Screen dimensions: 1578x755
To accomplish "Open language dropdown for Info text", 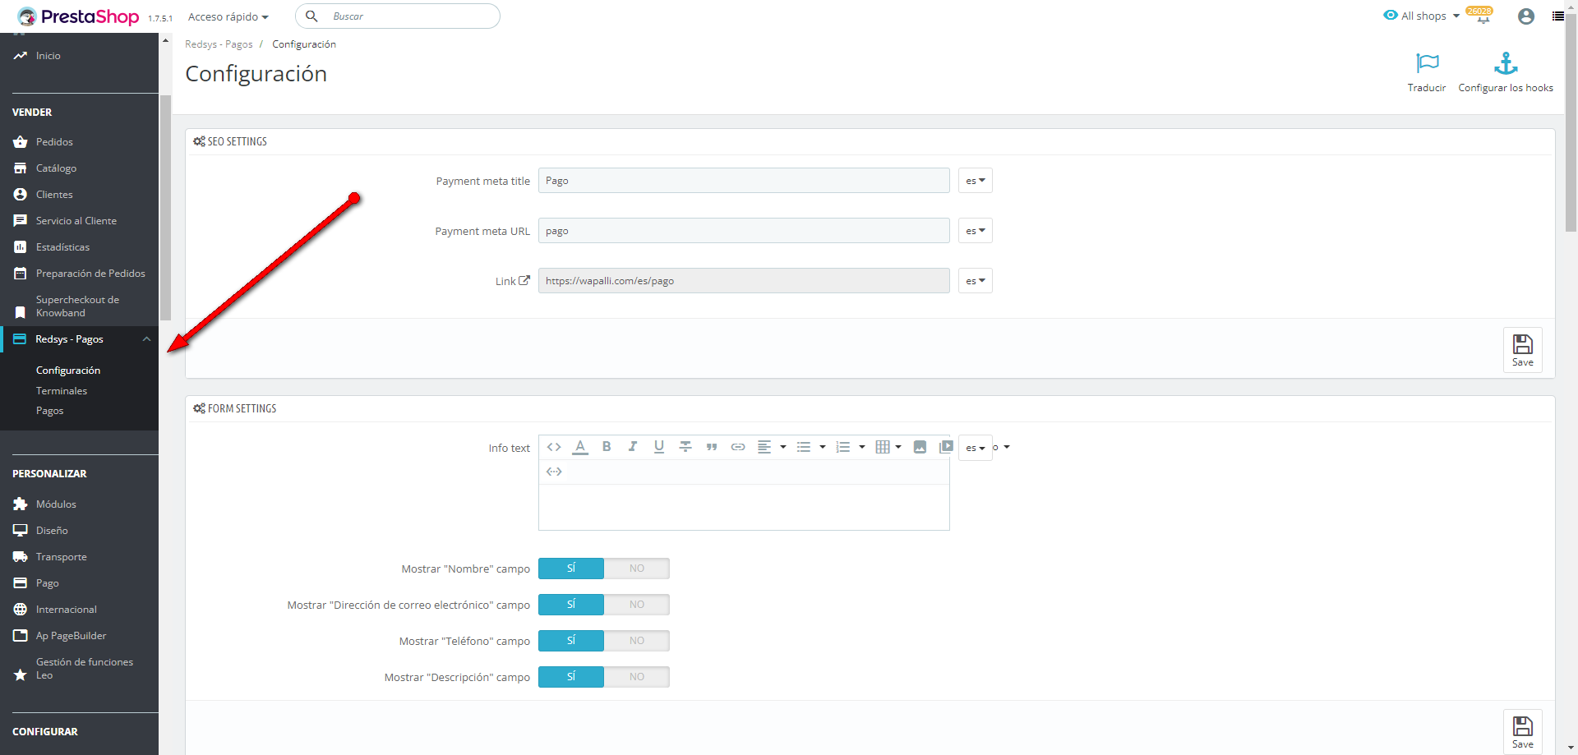I will pos(976,448).
